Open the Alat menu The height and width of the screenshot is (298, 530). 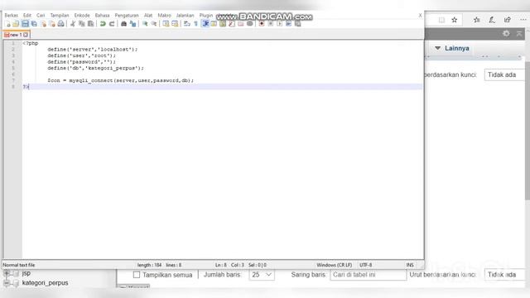(x=148, y=15)
